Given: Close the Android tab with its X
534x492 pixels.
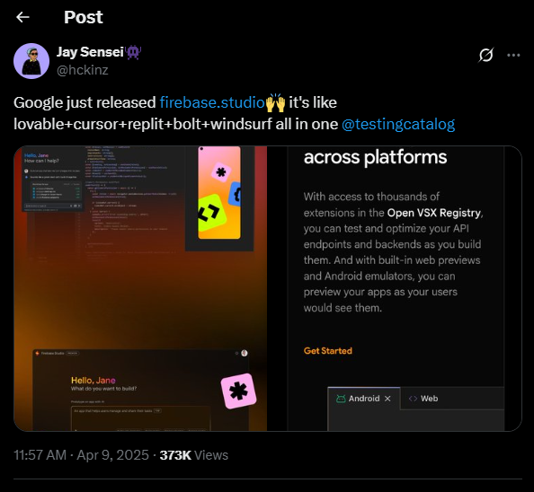Looking at the screenshot, I should 387,399.
